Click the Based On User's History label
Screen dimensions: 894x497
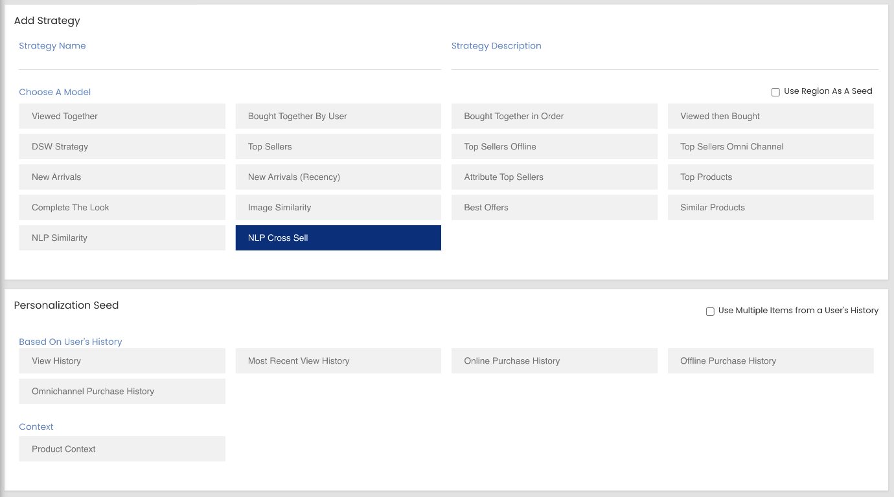[x=71, y=342]
